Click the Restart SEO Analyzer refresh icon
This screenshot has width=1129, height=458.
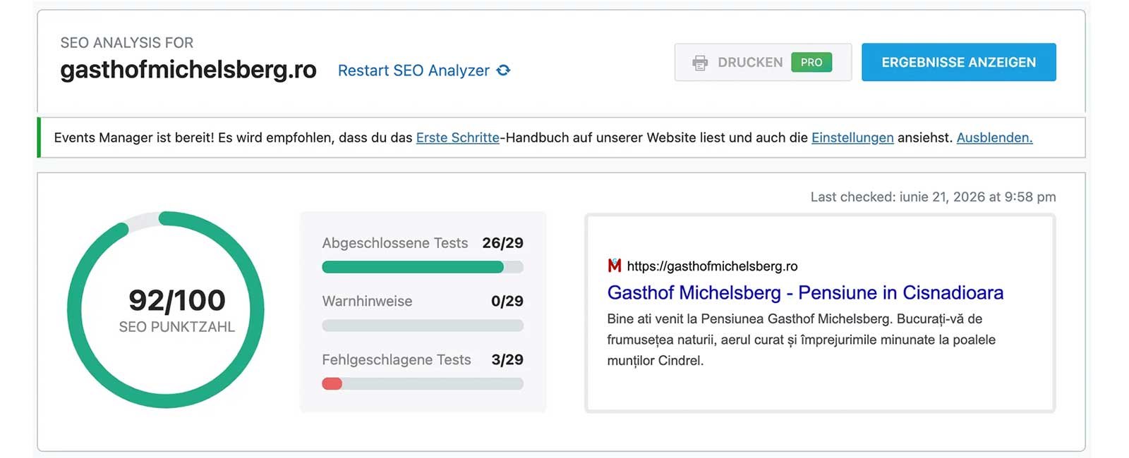(503, 70)
